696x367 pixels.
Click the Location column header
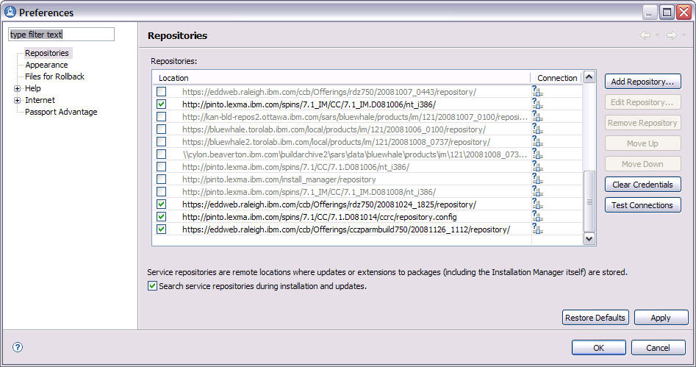[342, 78]
